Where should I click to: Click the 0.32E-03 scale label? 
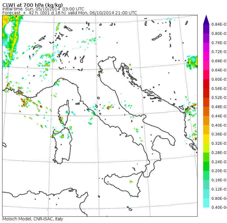tap(219, 144)
